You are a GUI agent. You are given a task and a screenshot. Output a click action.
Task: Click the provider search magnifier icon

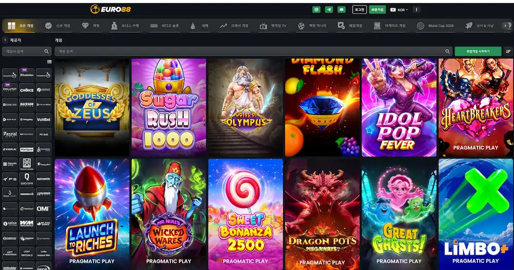[46, 51]
